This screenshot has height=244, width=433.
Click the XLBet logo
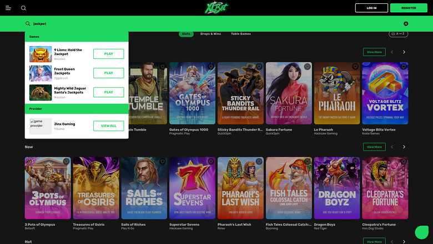click(216, 8)
